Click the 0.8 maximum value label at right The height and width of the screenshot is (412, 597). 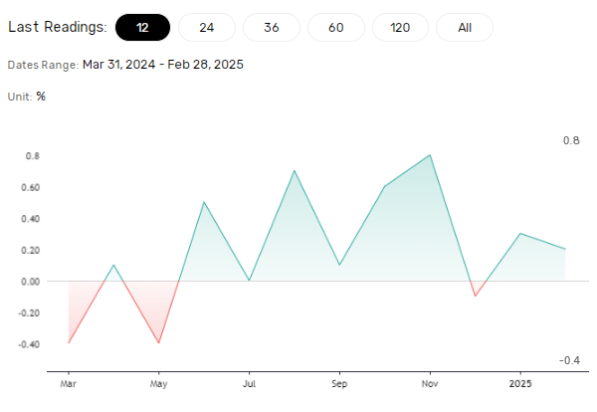[571, 140]
